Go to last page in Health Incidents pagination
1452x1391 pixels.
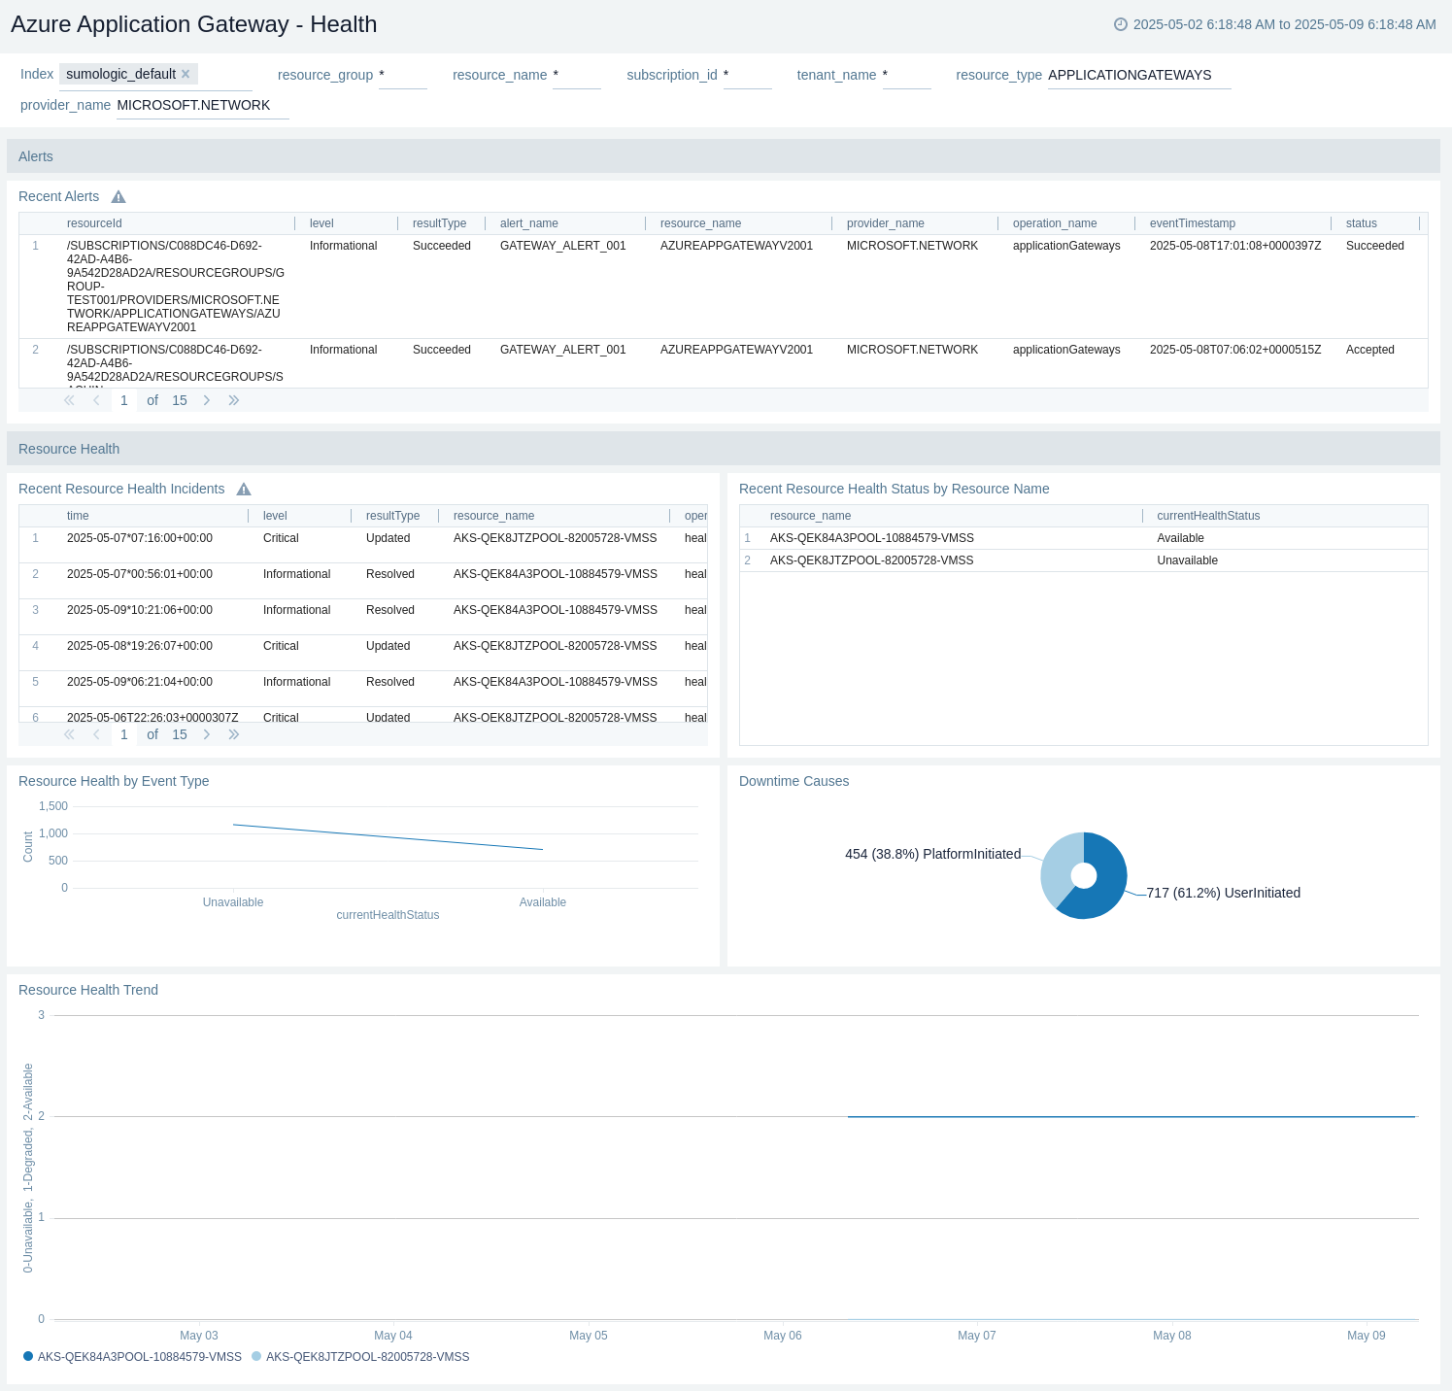click(x=234, y=734)
